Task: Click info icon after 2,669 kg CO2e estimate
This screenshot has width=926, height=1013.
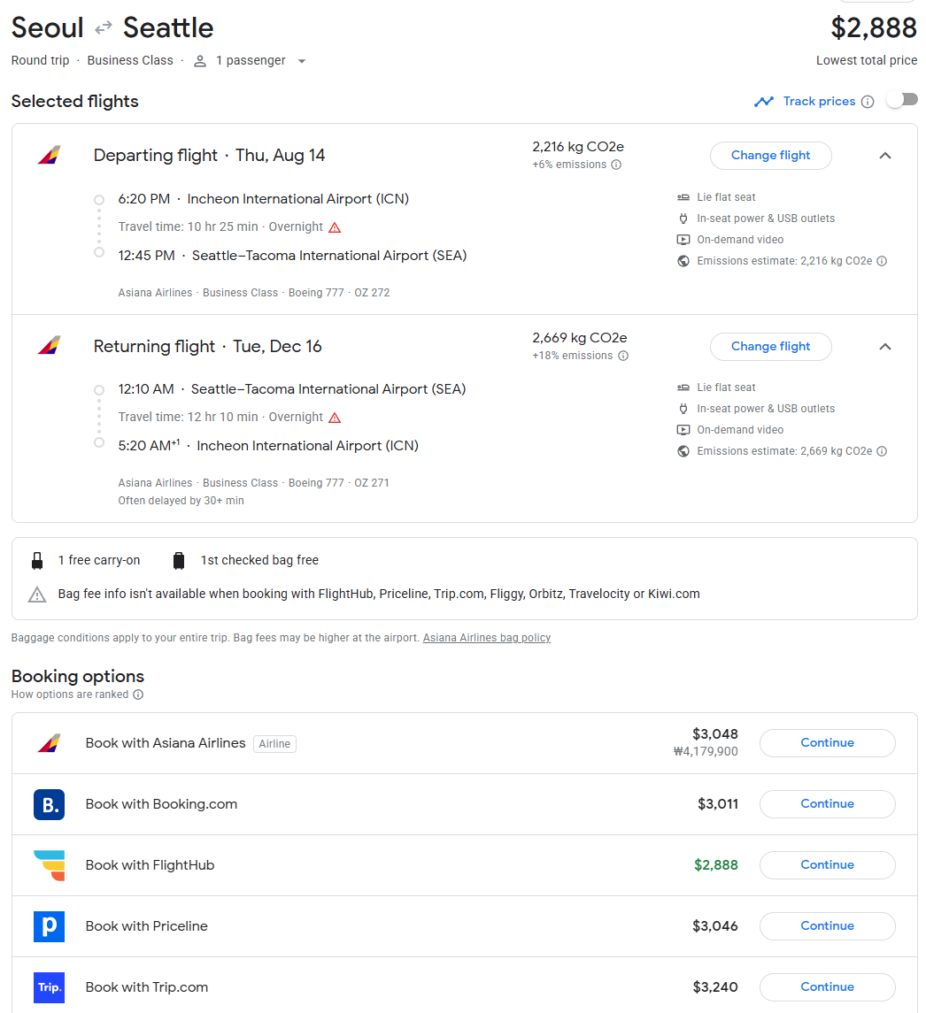Action: pos(882,451)
